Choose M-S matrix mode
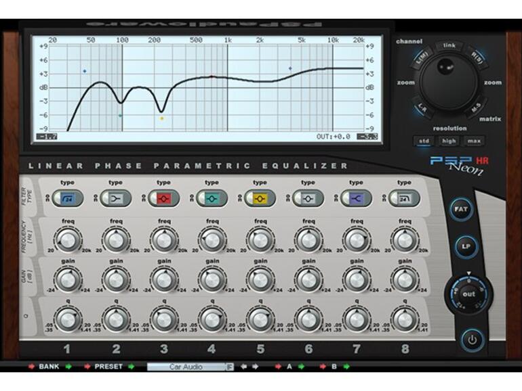The height and width of the screenshot is (391, 522). pyautogui.click(x=477, y=108)
